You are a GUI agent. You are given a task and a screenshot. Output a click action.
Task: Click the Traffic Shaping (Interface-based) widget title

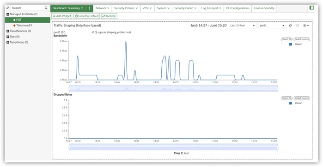77,25
